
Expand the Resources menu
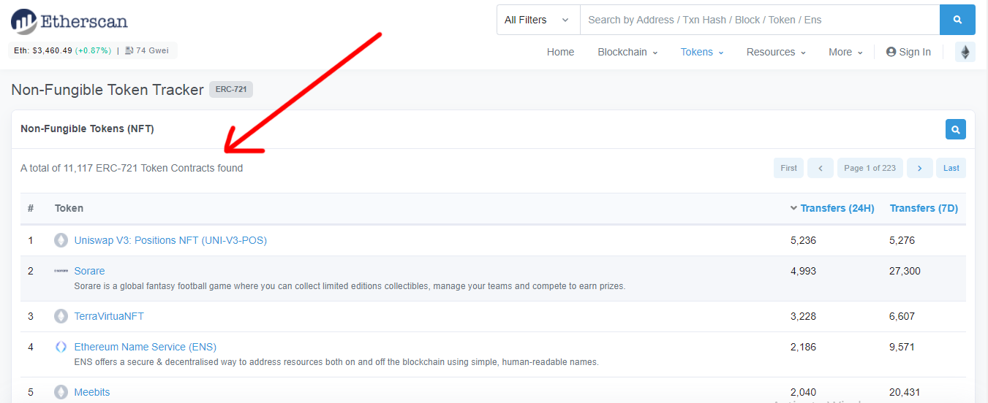coord(776,52)
